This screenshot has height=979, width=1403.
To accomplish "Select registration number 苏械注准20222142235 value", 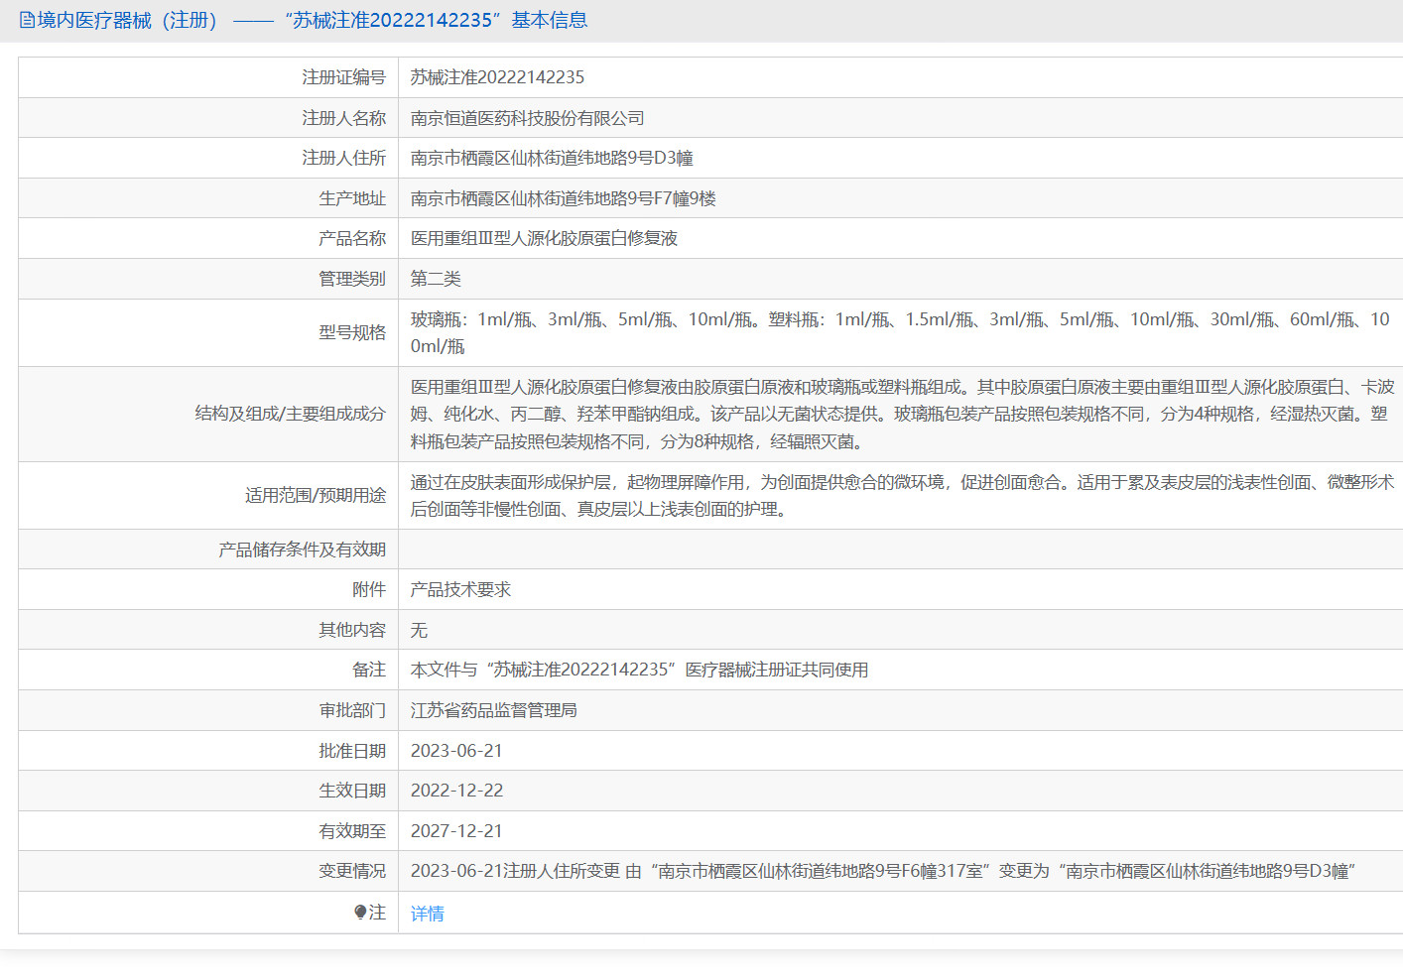I will coord(497,77).
